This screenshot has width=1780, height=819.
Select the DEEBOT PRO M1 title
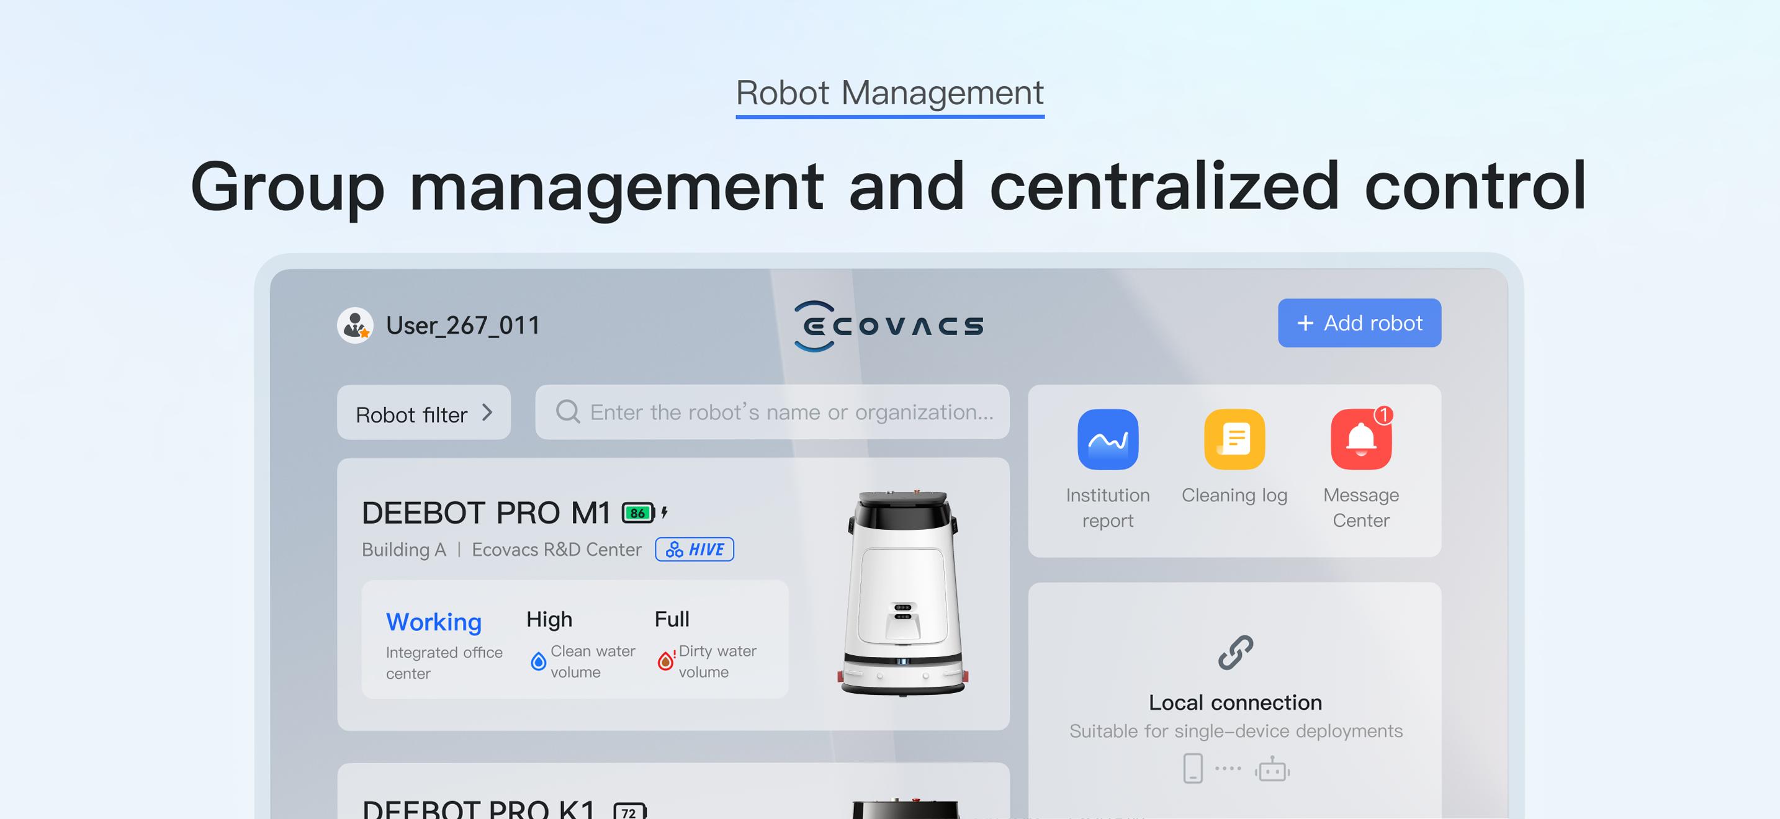[x=486, y=512]
